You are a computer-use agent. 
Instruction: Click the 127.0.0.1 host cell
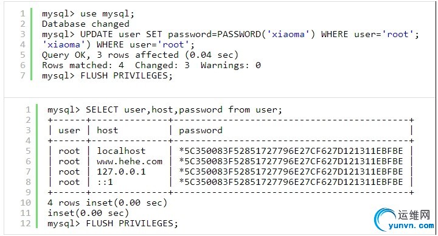click(121, 172)
